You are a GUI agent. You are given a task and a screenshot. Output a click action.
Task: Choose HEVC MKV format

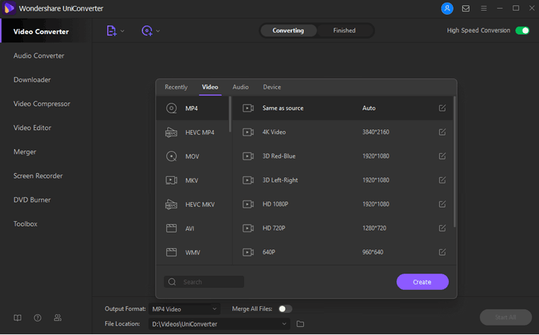(x=193, y=204)
